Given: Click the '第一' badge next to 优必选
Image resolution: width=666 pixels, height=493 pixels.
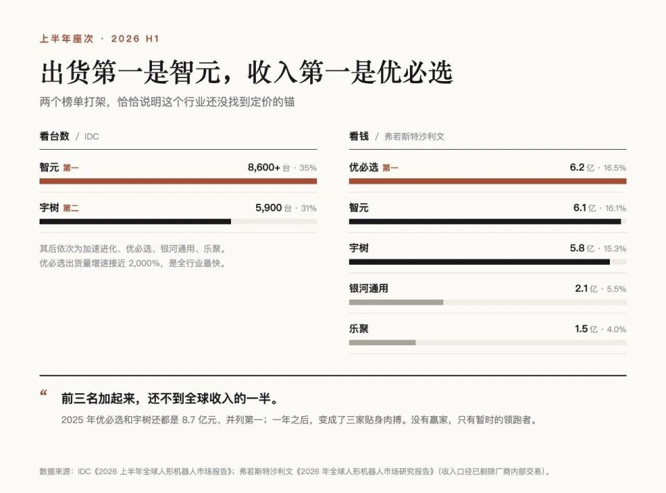Looking at the screenshot, I should tap(391, 168).
